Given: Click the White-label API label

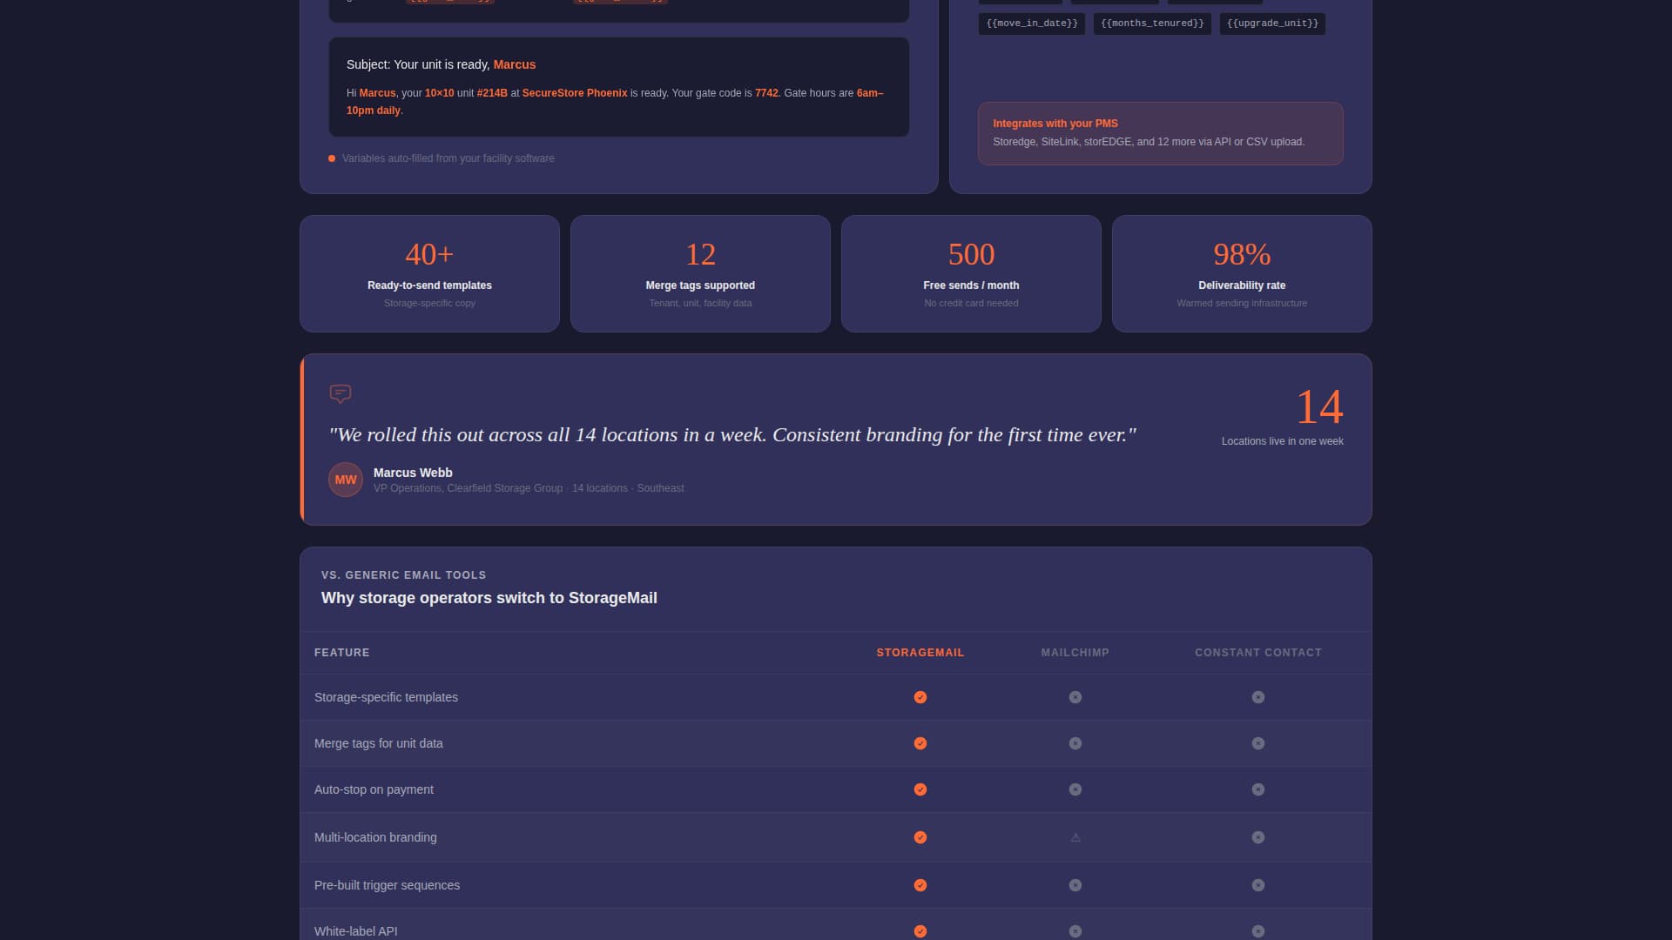Looking at the screenshot, I should (x=355, y=931).
